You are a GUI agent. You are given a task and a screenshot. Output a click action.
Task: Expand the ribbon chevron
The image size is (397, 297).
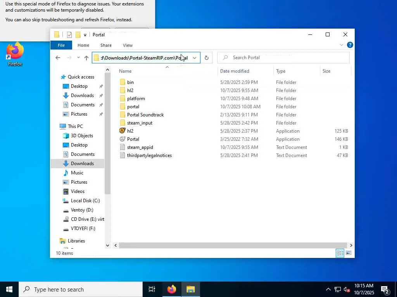click(x=341, y=45)
